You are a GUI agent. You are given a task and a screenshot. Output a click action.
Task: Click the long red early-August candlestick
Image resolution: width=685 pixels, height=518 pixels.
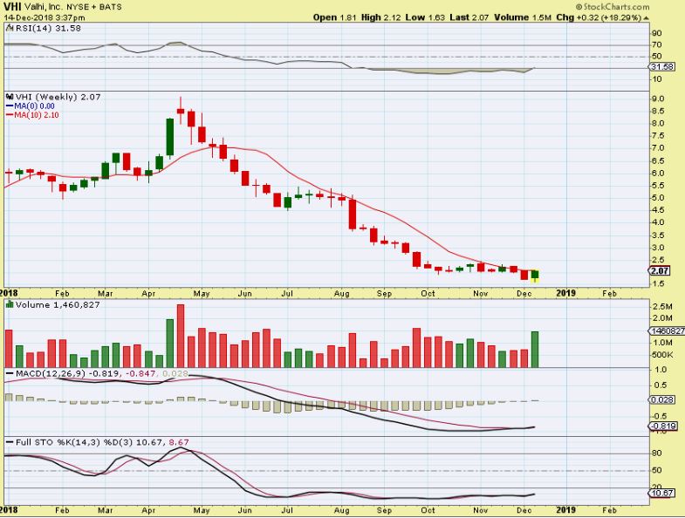click(x=353, y=214)
